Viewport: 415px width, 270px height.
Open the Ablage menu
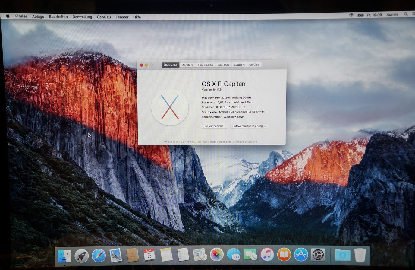click(x=38, y=17)
